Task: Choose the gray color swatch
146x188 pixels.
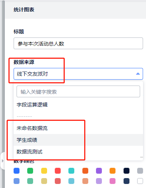Action: point(140,171)
